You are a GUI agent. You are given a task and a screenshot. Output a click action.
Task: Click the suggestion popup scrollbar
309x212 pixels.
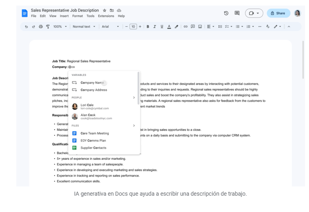point(138,88)
